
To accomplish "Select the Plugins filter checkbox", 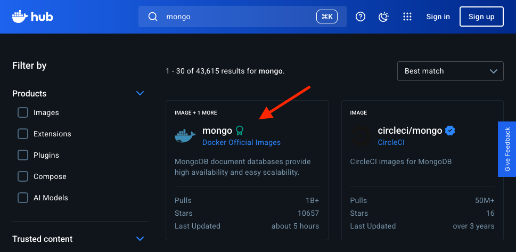I will [23, 155].
